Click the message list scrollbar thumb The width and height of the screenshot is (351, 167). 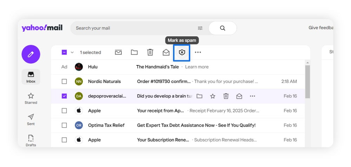coord(307,82)
